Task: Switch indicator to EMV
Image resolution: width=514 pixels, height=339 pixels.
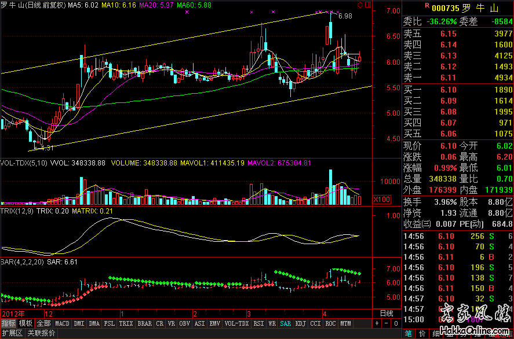Action: (x=215, y=323)
